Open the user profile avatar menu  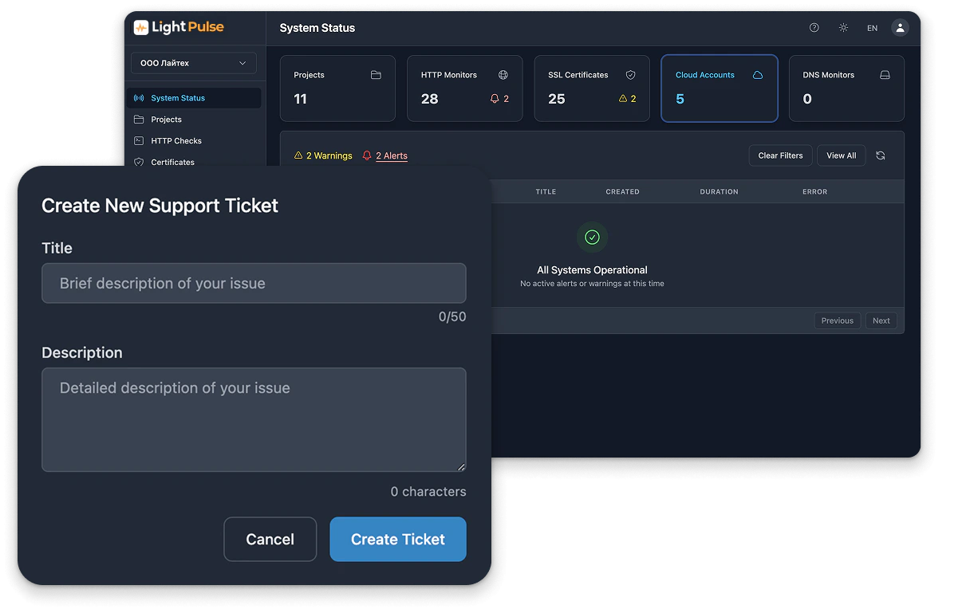click(900, 28)
